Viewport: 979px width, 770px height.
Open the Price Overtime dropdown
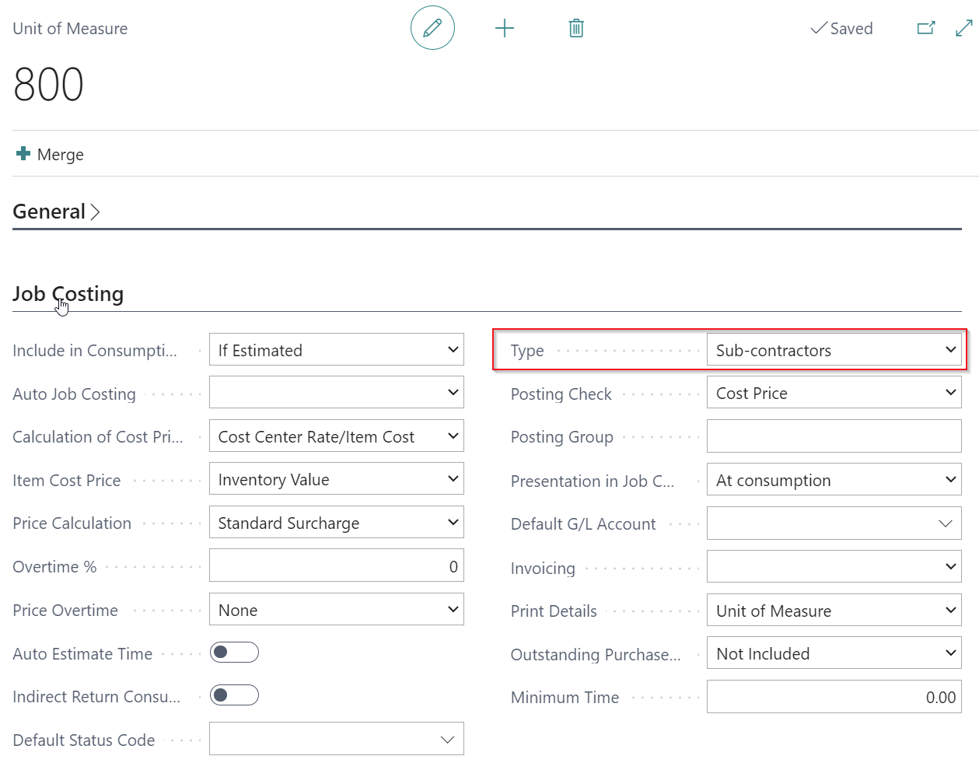point(337,610)
